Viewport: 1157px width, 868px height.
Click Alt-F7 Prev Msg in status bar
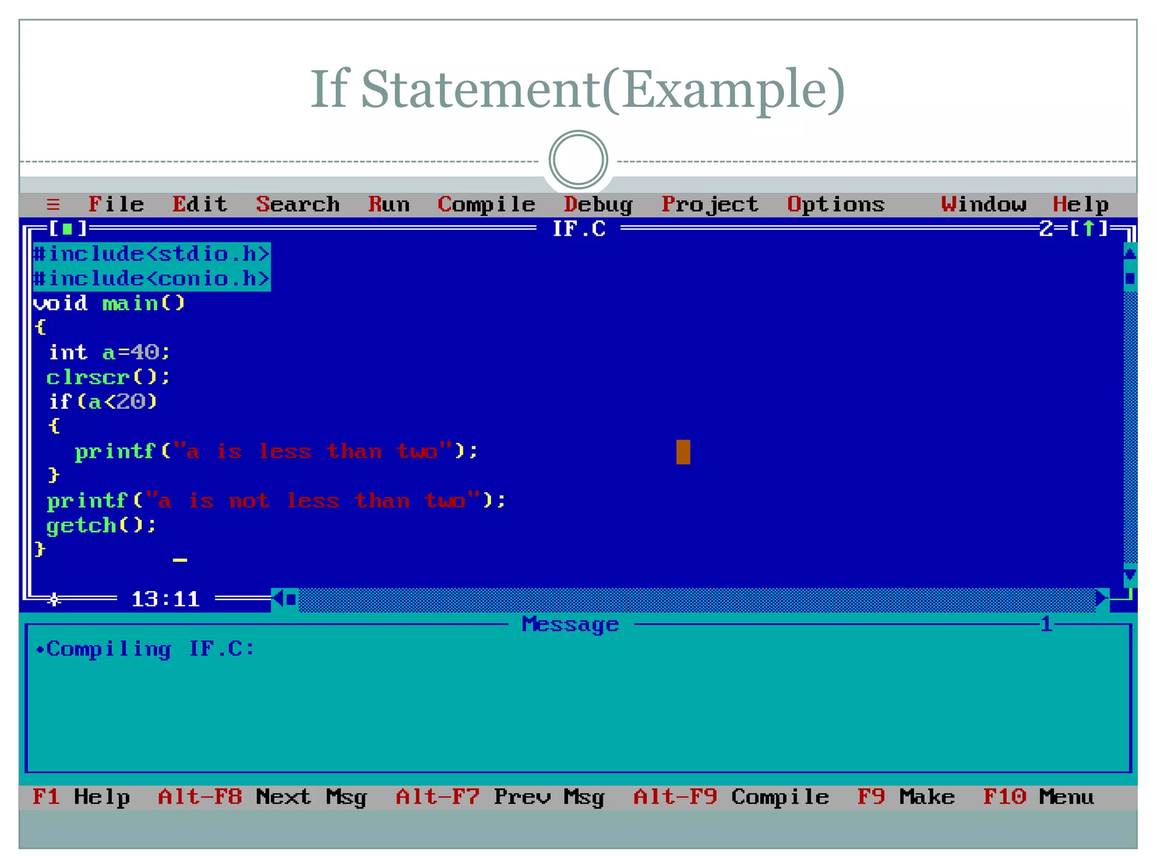pyautogui.click(x=501, y=797)
